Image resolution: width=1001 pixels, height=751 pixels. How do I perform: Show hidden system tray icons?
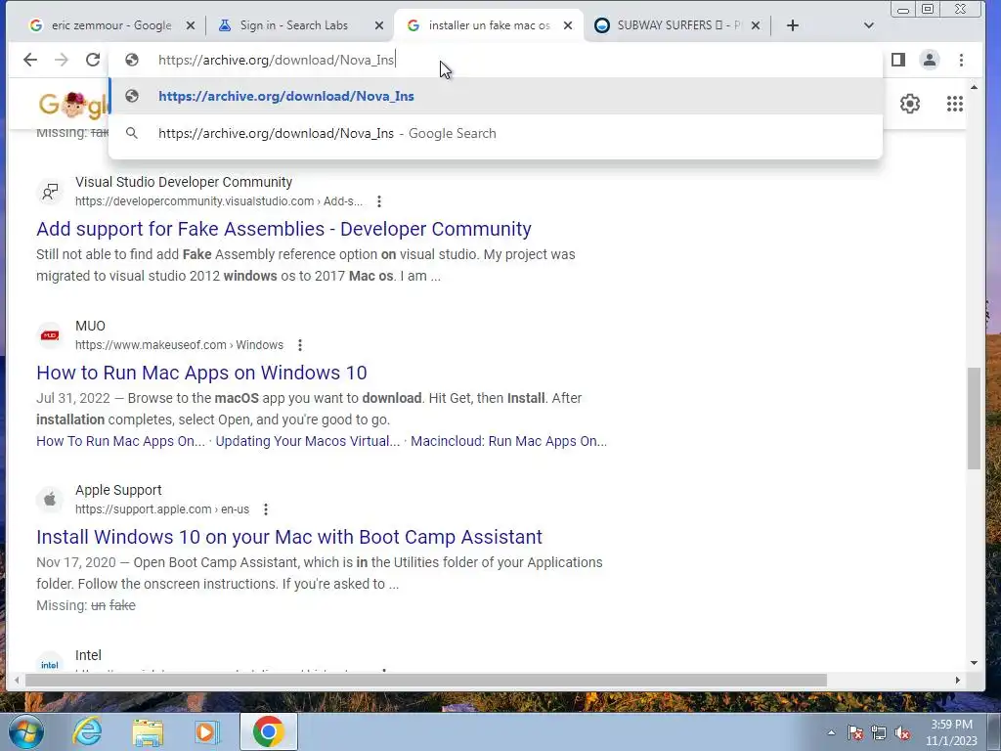[831, 733]
